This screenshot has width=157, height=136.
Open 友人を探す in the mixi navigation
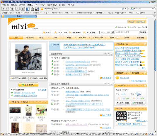pos(75,33)
